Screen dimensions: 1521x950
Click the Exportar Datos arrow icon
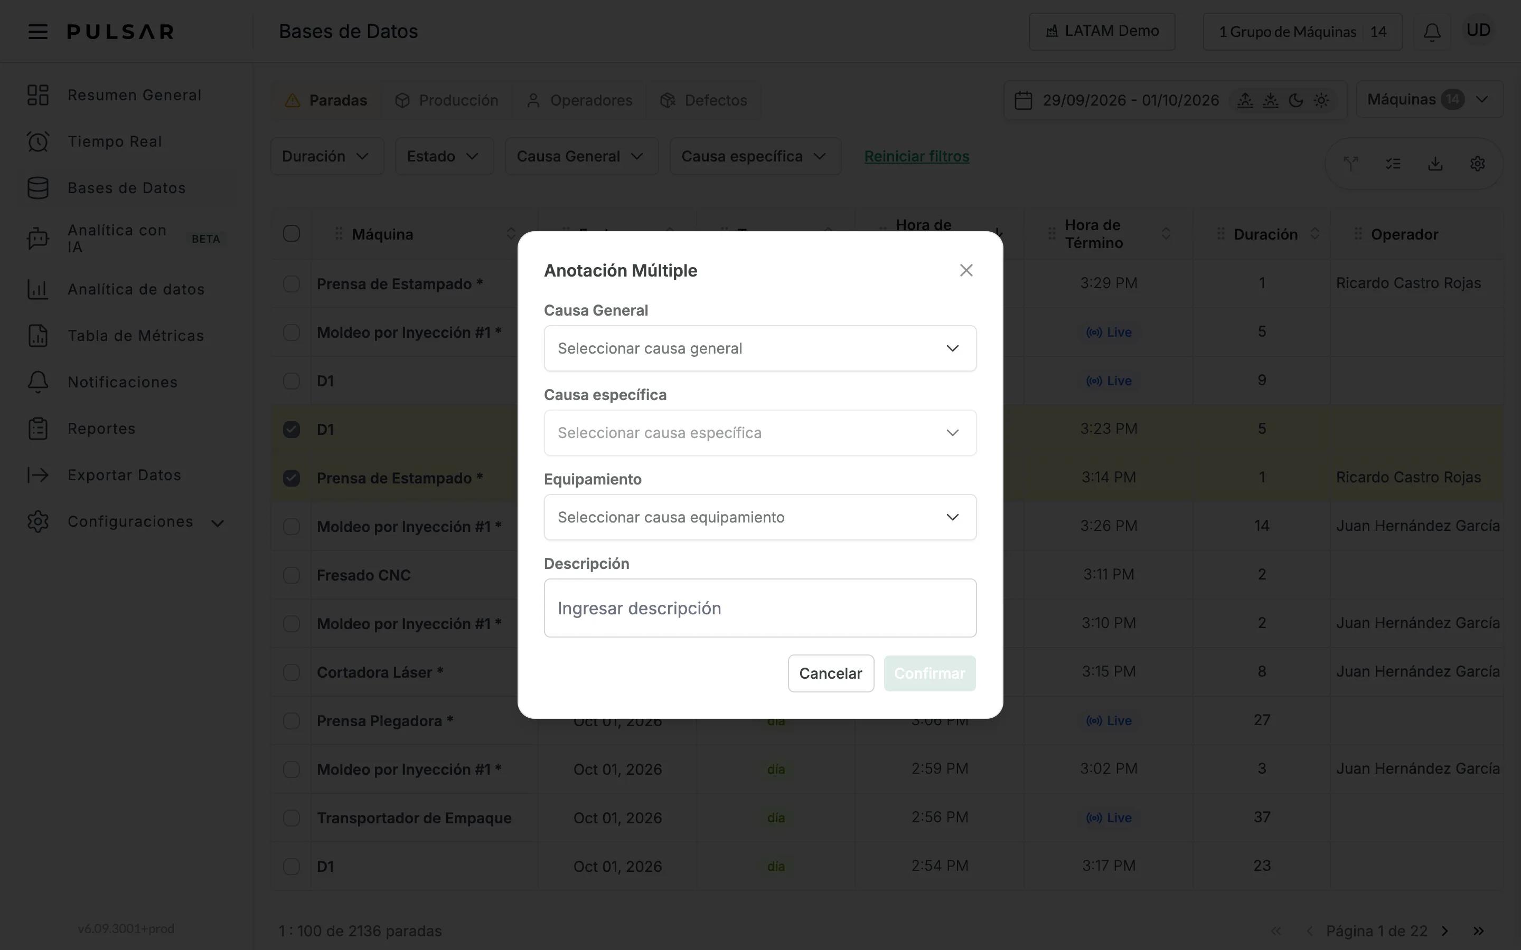pos(37,475)
